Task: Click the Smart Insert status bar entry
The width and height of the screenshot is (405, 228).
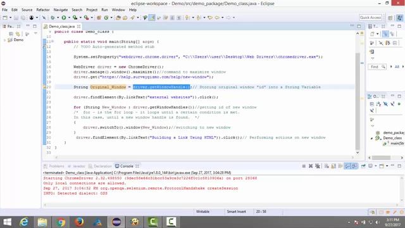Action: pyautogui.click(x=236, y=212)
